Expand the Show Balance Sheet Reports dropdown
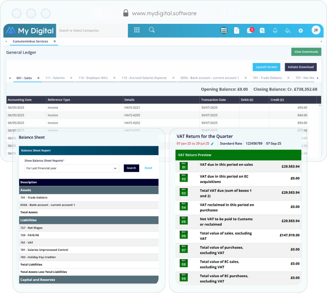The height and width of the screenshot is (293, 327). (x=72, y=168)
